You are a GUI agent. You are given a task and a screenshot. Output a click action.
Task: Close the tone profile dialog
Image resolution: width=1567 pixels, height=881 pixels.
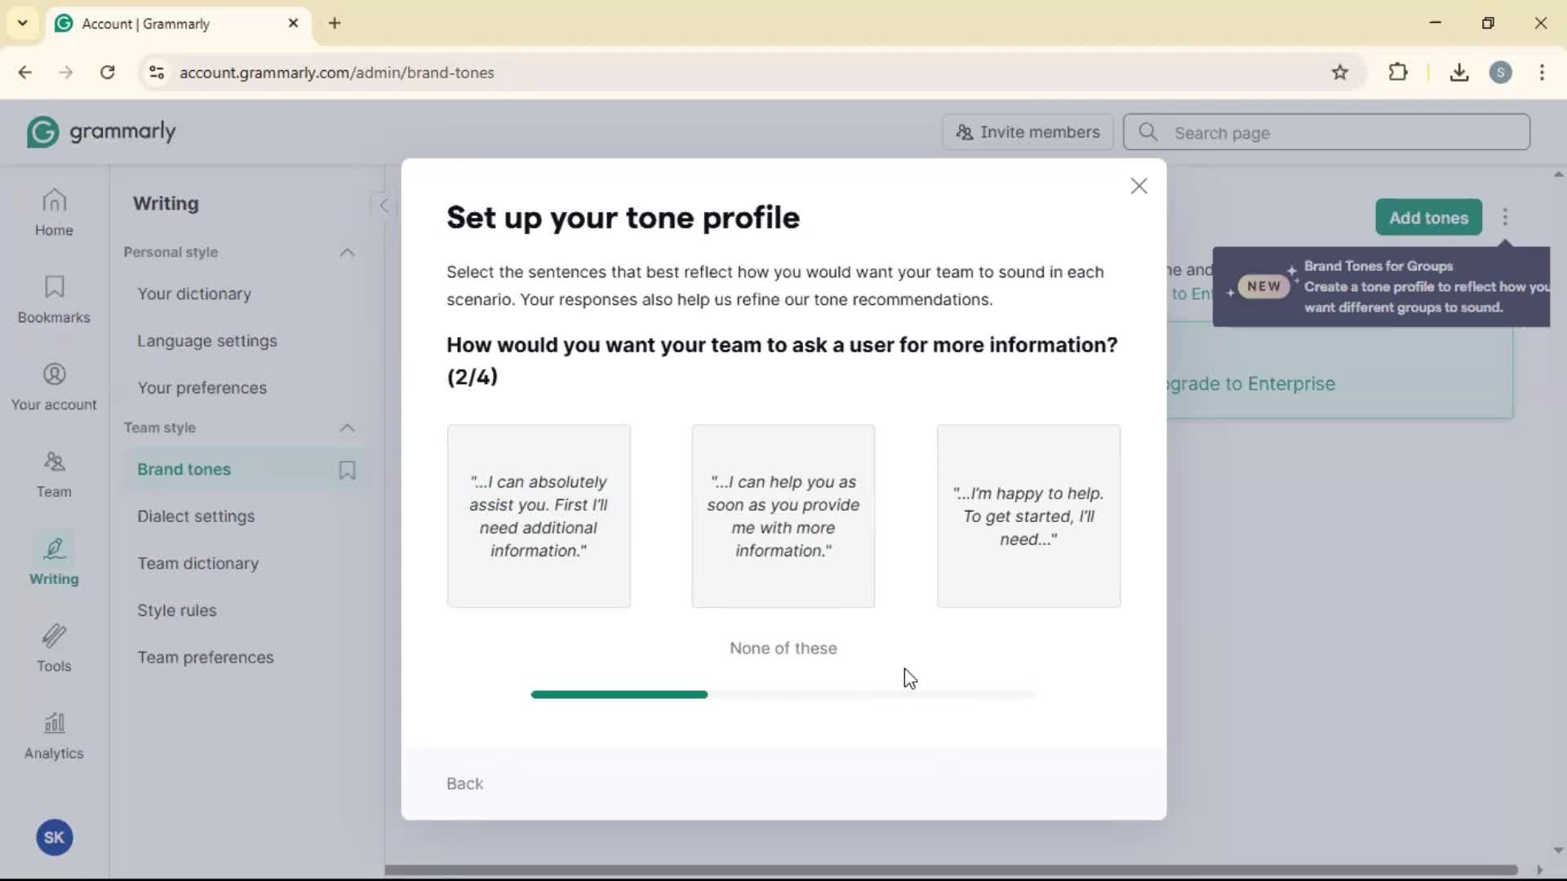(x=1139, y=186)
